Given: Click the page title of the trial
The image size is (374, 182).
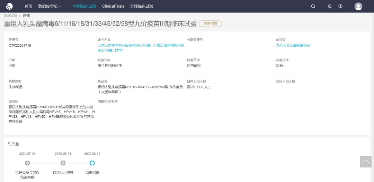Looking at the screenshot, I should pos(100,24).
